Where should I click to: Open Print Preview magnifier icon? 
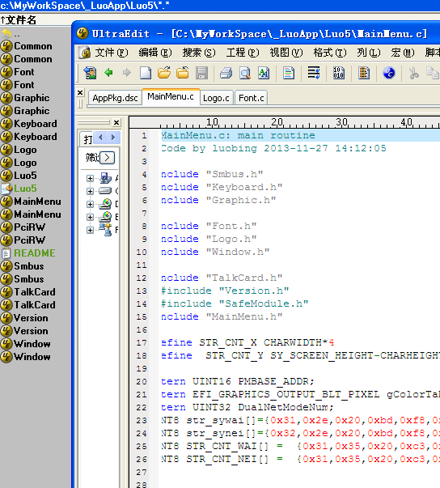245,73
